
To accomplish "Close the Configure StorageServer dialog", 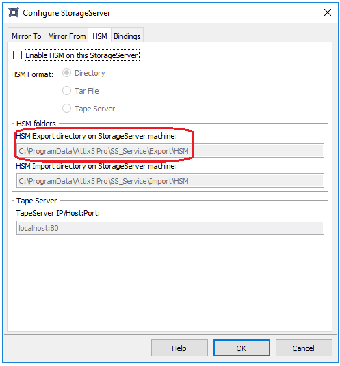I will pyautogui.click(x=328, y=12).
